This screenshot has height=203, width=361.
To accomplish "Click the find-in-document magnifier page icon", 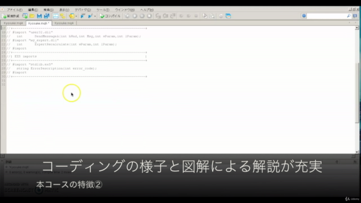I will pyautogui.click(x=212, y=16).
